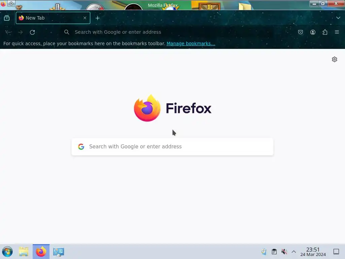Restore the Mozilla Firefox window size
Screen dimensions: 345x259
[x=323, y=3]
